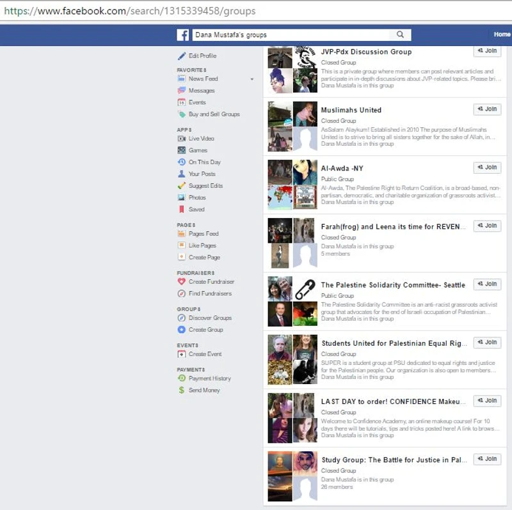Click the Photos sidebar icon
The image size is (512, 510).
pyautogui.click(x=182, y=197)
